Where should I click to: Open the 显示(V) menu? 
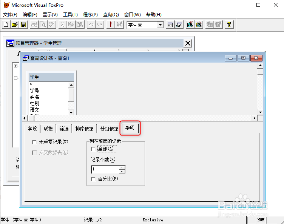point(50,15)
